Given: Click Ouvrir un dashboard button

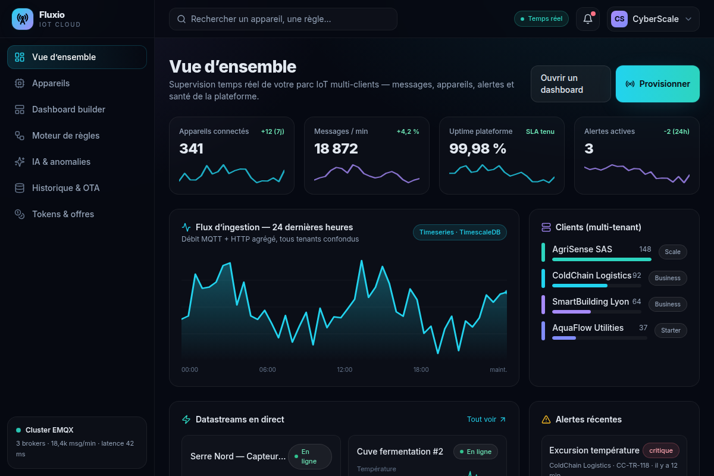Looking at the screenshot, I should point(571,84).
